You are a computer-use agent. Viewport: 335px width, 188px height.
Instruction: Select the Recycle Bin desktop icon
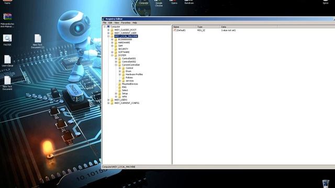[326, 183]
